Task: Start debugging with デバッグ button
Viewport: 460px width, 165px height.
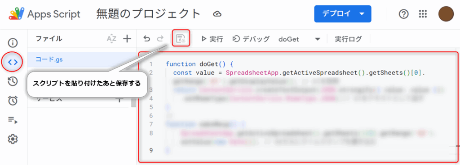Action: (251, 39)
